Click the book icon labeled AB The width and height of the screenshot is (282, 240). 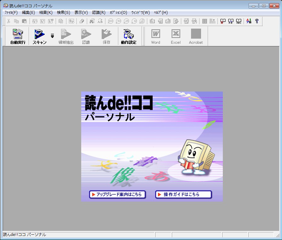[x=231, y=21]
